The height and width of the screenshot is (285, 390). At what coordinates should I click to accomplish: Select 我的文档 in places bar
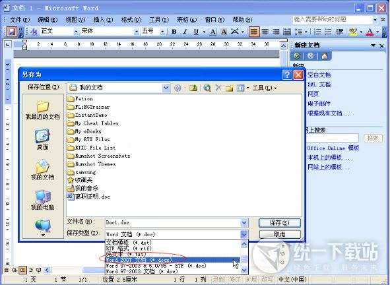click(42, 170)
